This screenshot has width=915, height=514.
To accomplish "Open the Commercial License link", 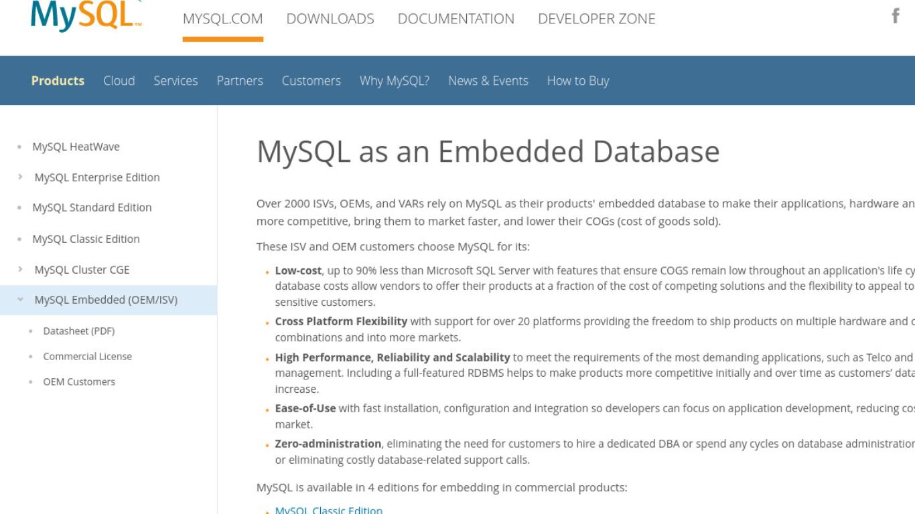I will (88, 356).
